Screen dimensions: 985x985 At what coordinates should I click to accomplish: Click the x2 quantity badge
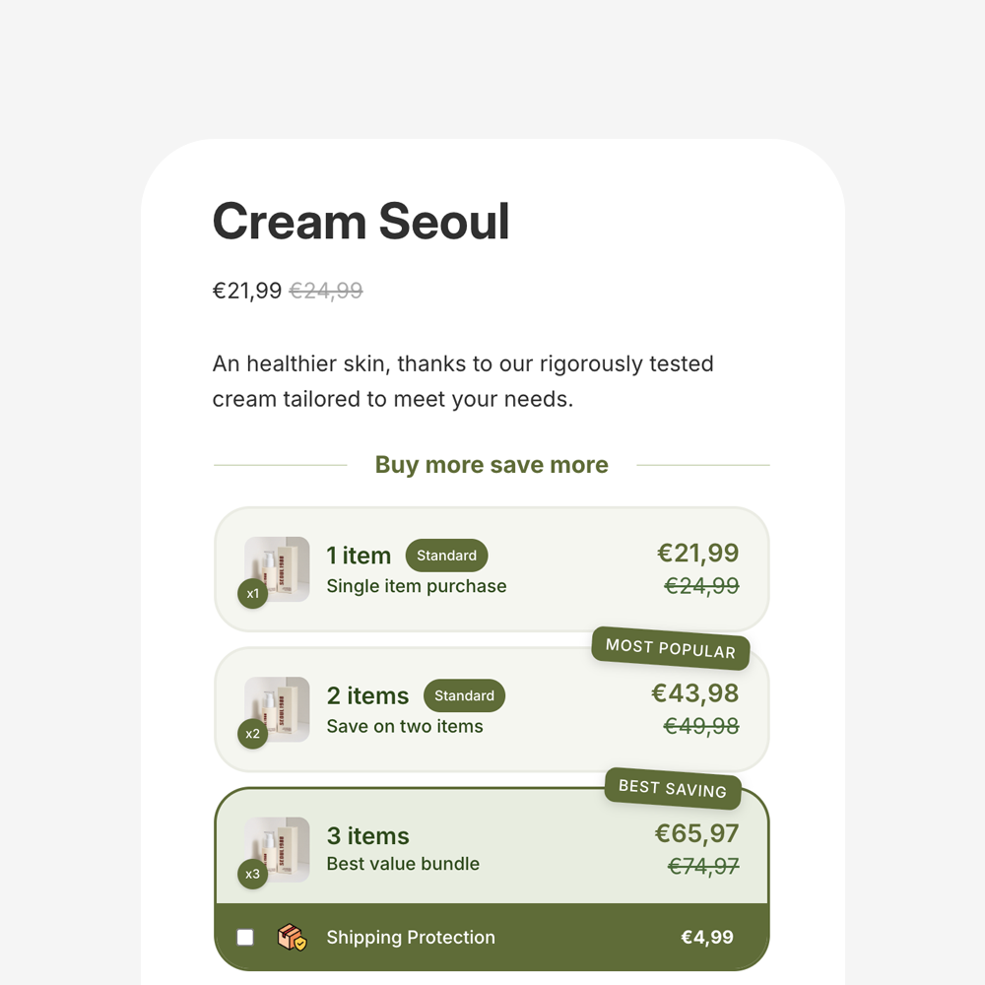click(x=253, y=734)
